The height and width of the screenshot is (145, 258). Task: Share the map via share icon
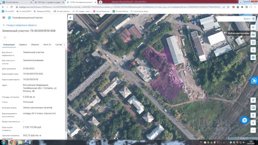(x=253, y=50)
